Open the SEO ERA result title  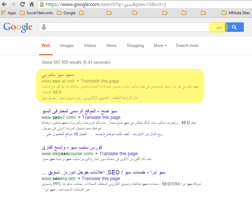tap(103, 172)
